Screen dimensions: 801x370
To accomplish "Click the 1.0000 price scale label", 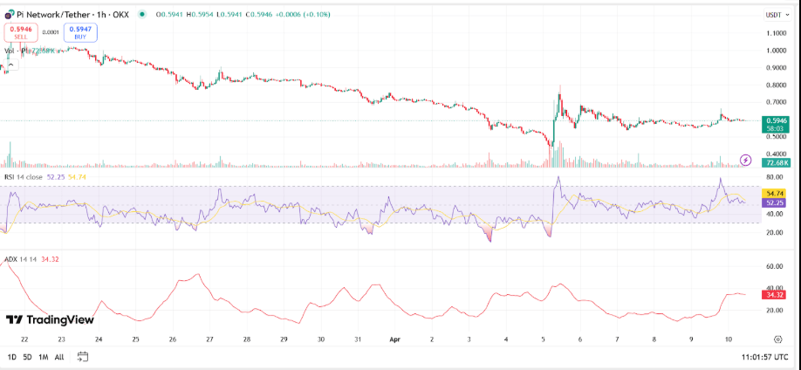I will tap(776, 51).
